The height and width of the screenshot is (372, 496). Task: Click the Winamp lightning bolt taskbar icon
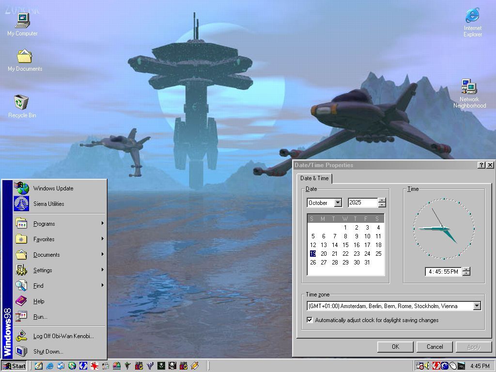pyautogui.click(x=195, y=366)
